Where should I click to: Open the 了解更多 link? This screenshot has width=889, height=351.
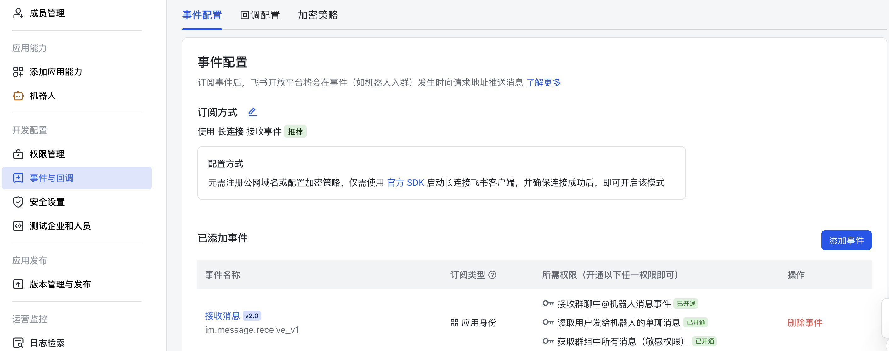pyautogui.click(x=544, y=83)
